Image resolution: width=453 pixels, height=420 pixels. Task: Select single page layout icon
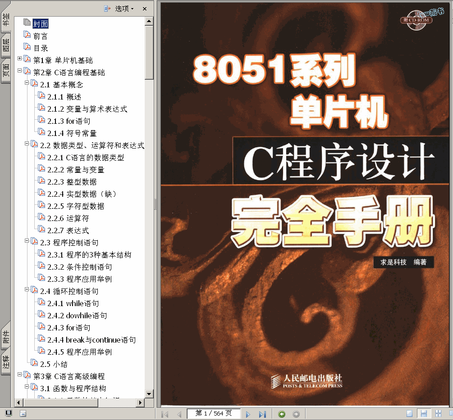coord(409,414)
